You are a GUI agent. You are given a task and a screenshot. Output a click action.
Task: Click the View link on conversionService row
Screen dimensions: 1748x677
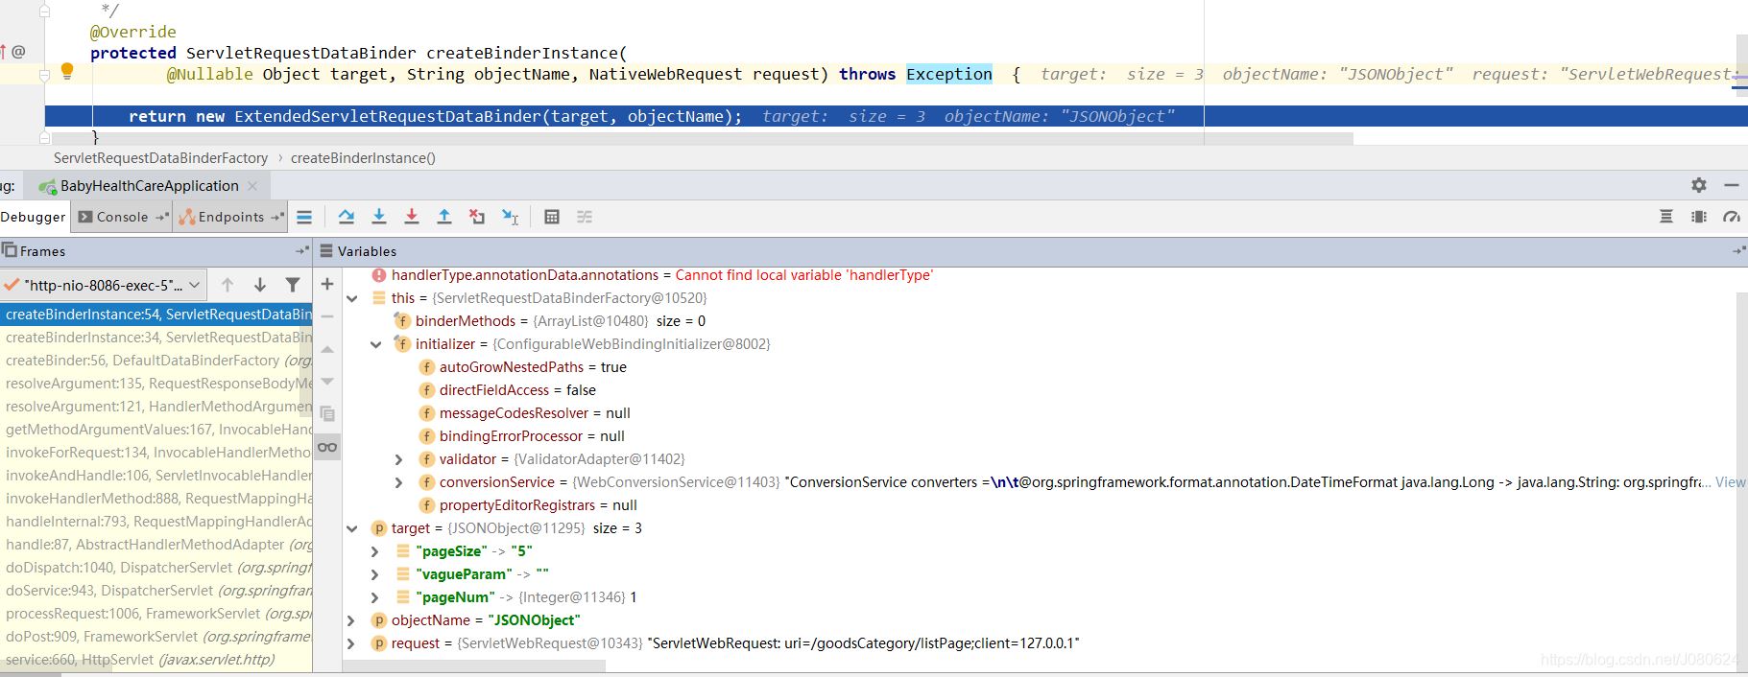click(x=1730, y=482)
